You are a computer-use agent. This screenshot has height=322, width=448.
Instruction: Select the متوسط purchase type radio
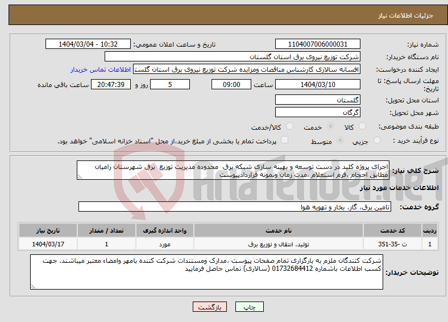click(341, 140)
